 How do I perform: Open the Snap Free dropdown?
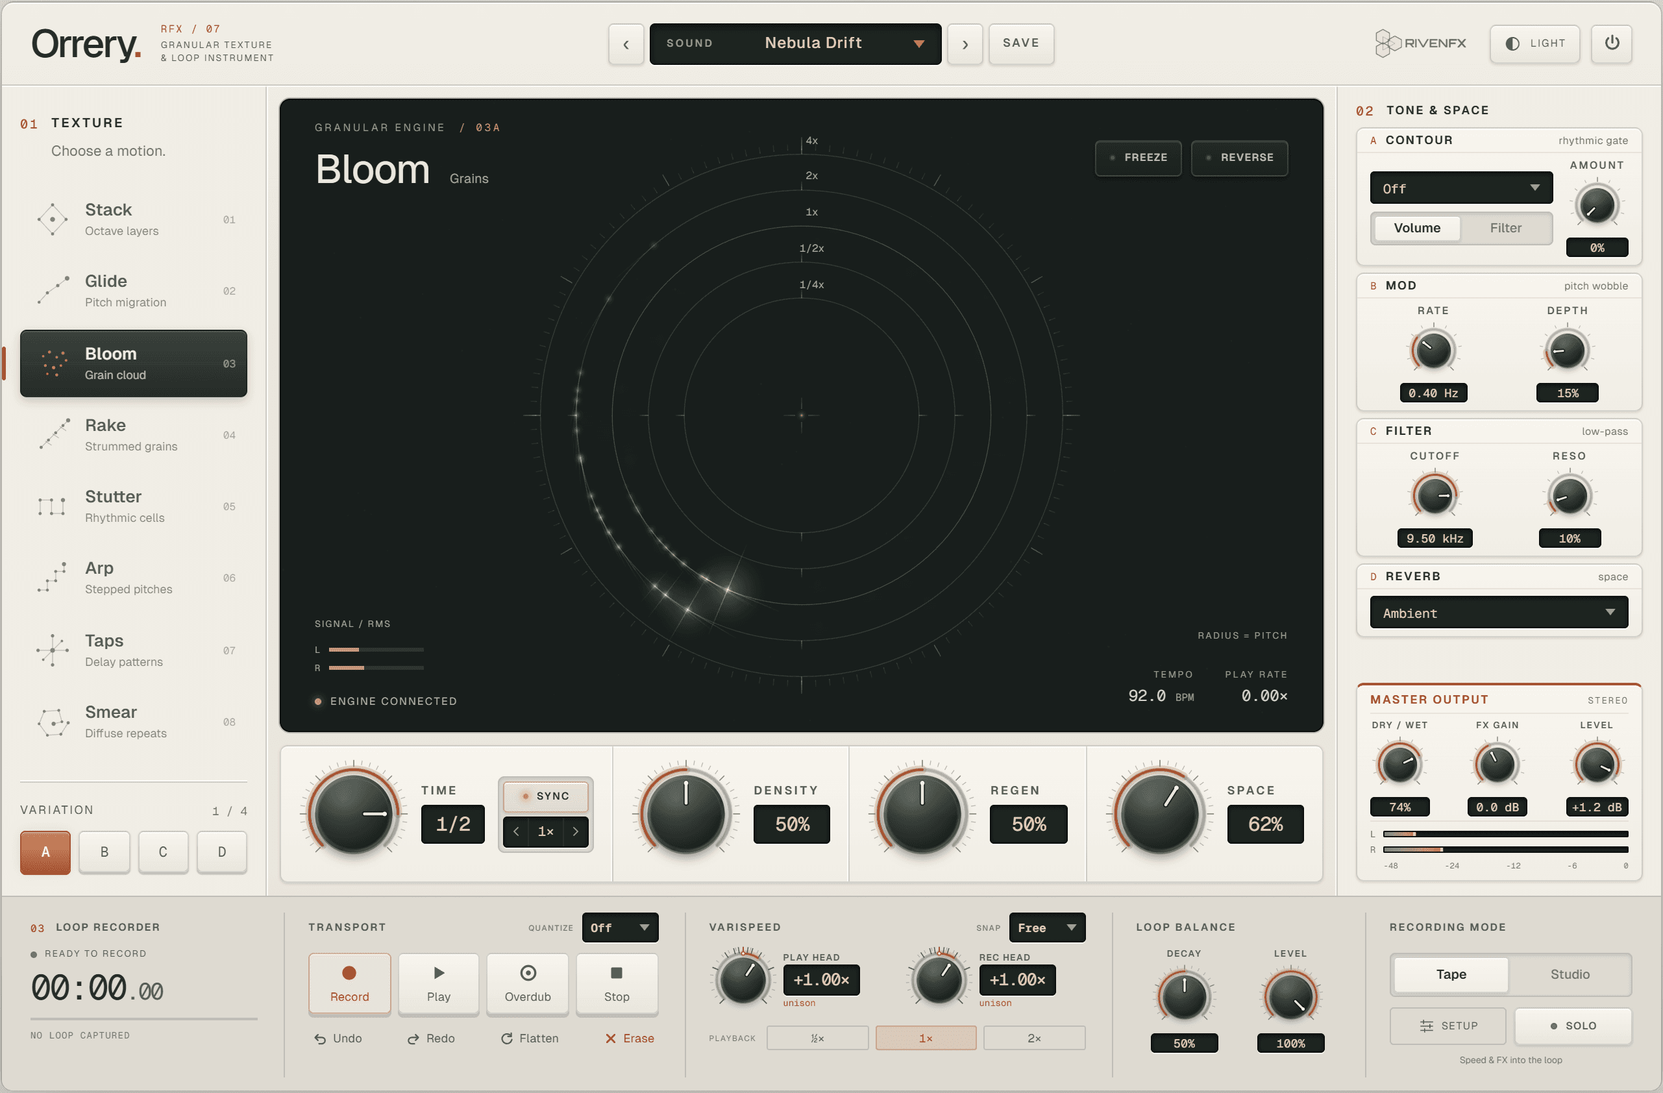[x=1047, y=927]
